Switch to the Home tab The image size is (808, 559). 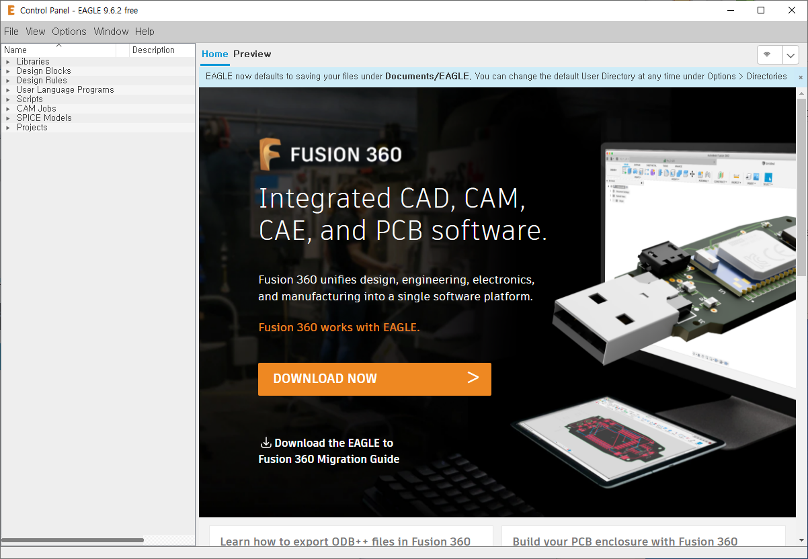(215, 54)
